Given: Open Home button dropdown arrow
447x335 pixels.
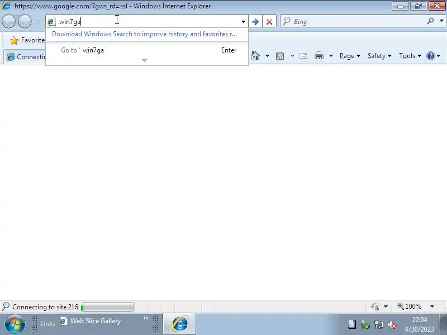Looking at the screenshot, I should pyautogui.click(x=267, y=56).
